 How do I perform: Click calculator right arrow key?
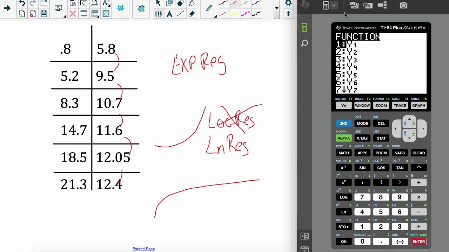423,128
